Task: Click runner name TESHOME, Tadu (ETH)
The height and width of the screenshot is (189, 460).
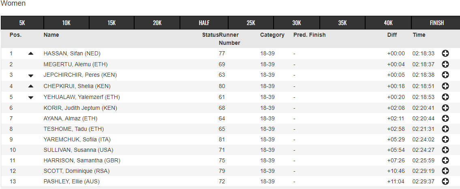Action: pos(74,129)
